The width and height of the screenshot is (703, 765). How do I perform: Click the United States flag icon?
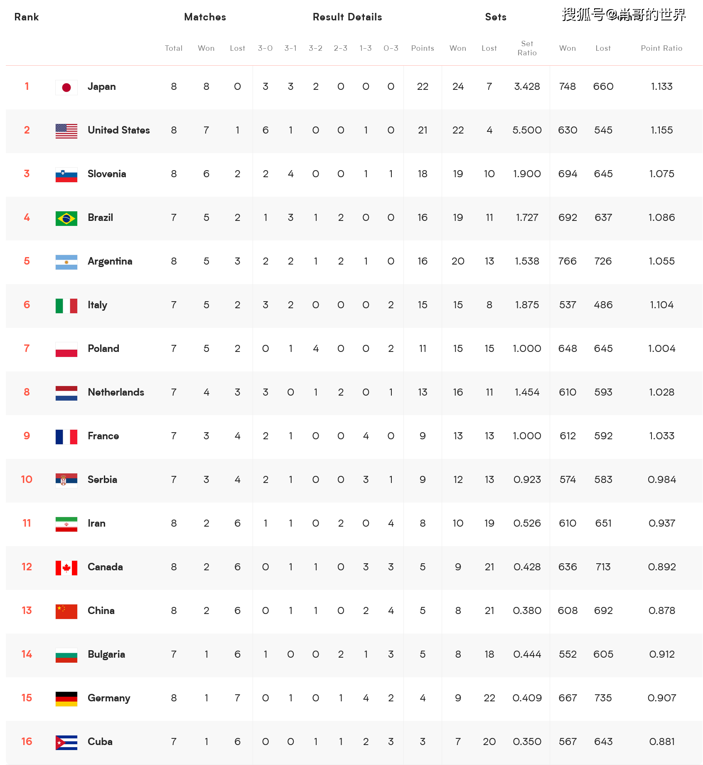(x=66, y=131)
